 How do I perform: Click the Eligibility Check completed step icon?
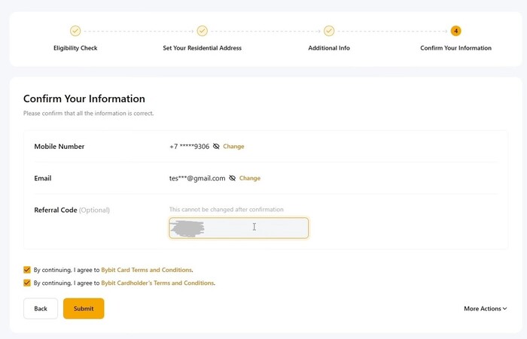click(x=75, y=31)
